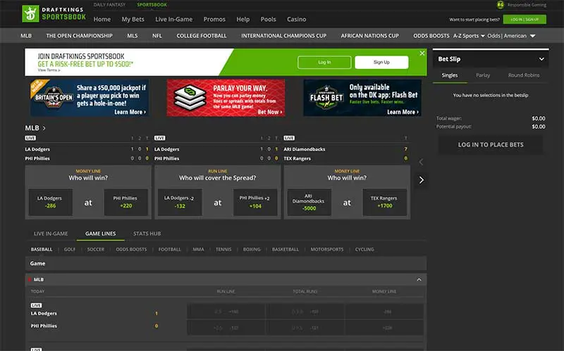The height and width of the screenshot is (351, 564).
Task: Switch to the Parlay bet slip tab
Action: point(483,75)
